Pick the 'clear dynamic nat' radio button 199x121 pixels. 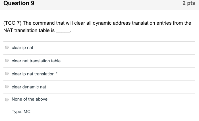(x=7, y=87)
